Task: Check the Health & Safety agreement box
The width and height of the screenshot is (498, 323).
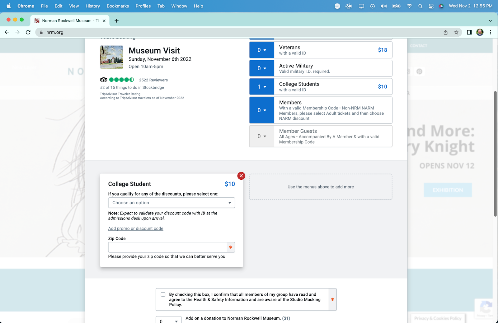Action: [x=163, y=294]
